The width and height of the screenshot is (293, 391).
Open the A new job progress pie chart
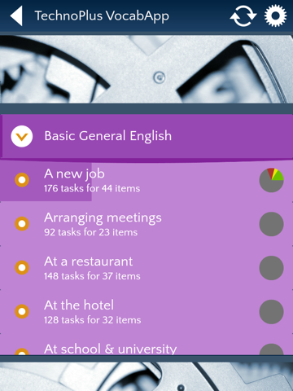[271, 180]
